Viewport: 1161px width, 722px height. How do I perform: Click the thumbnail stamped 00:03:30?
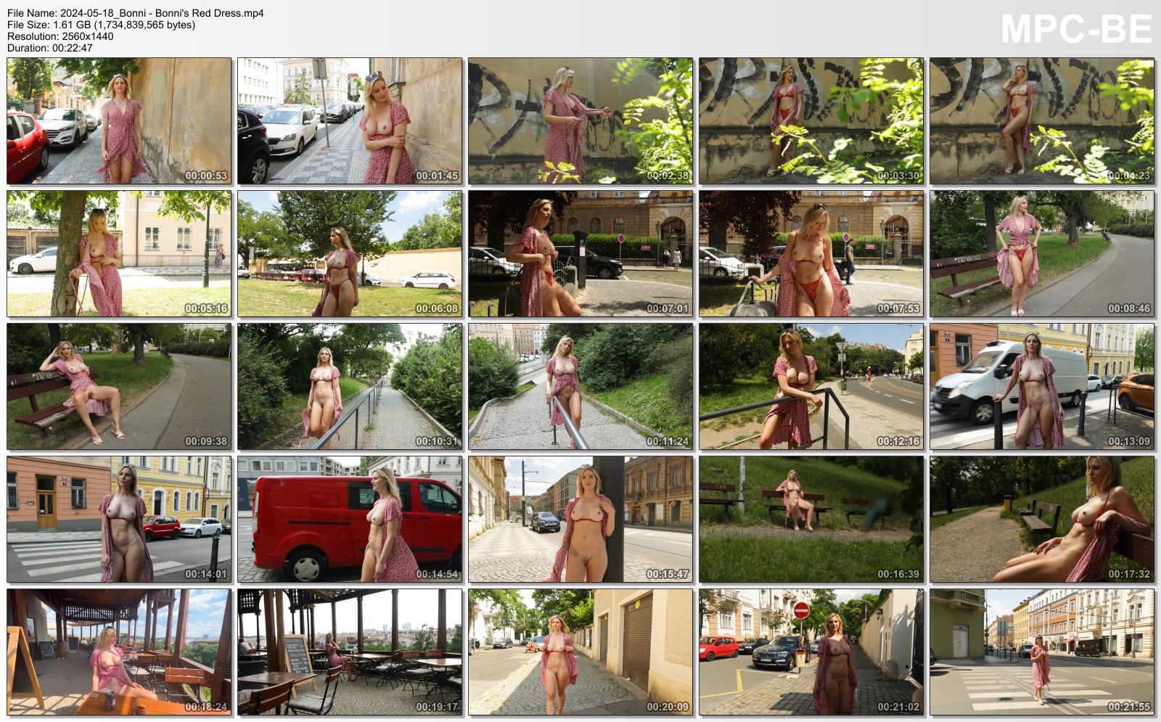tap(811, 121)
